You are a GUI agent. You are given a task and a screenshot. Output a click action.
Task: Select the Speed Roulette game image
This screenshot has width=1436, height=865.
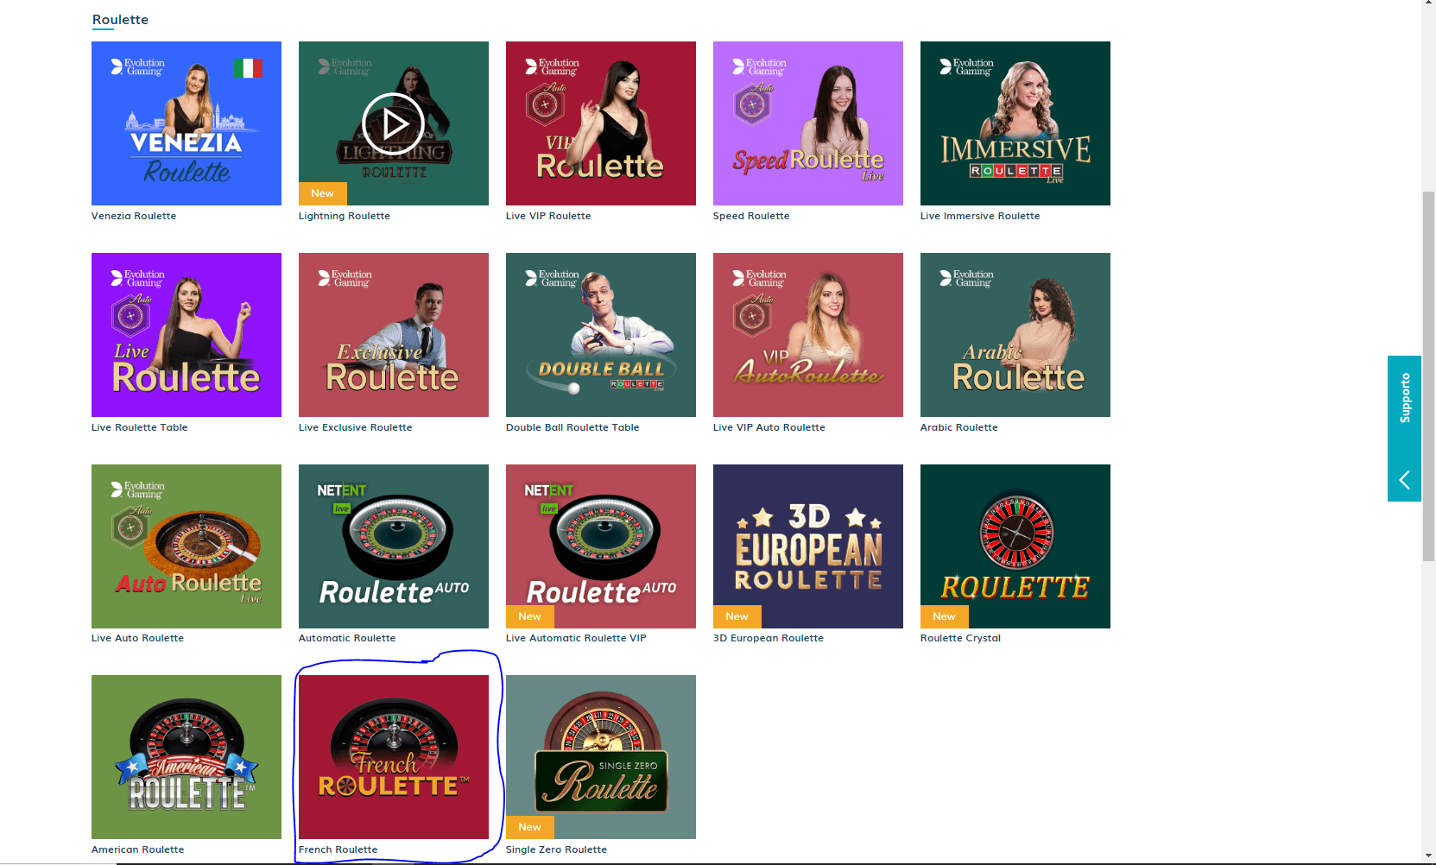[808, 123]
